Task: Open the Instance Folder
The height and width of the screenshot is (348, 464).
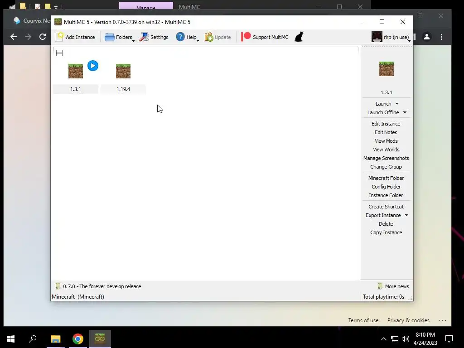Action: click(x=386, y=195)
